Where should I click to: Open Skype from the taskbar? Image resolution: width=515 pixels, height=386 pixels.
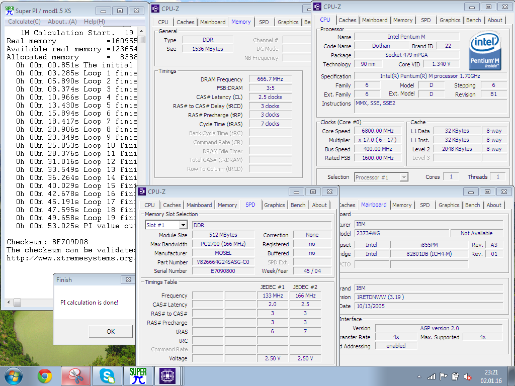click(107, 376)
